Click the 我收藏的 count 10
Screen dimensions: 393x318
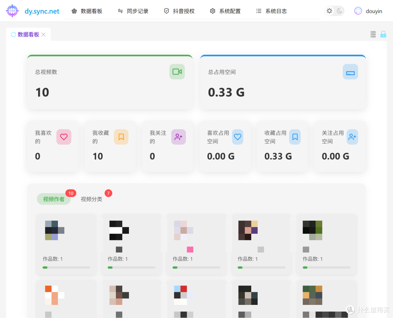tap(98, 156)
